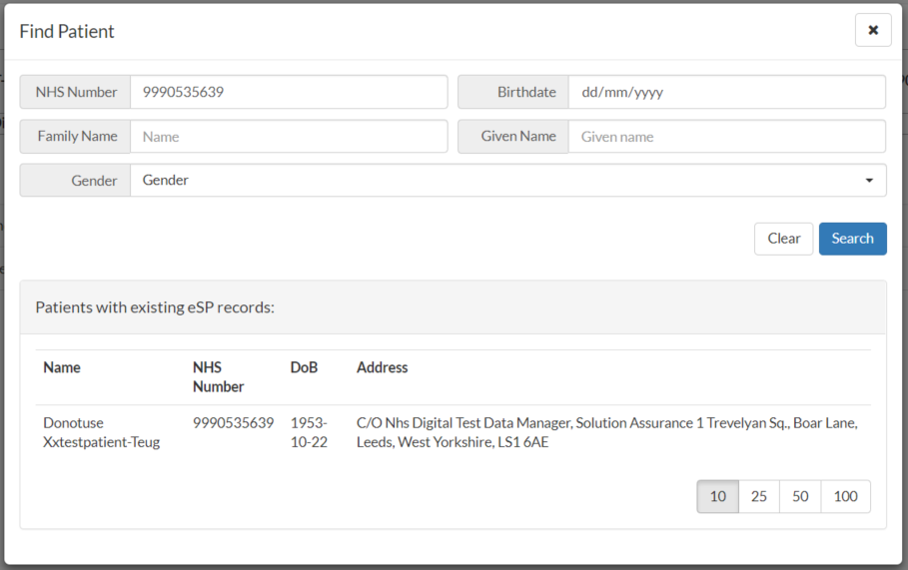Click the Family Name text field

coord(289,137)
